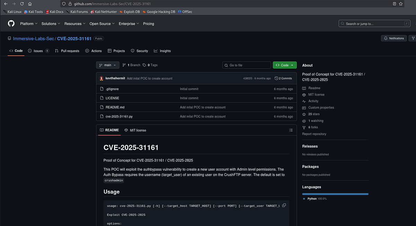Click file icon beside LICENSE

pos(102,98)
